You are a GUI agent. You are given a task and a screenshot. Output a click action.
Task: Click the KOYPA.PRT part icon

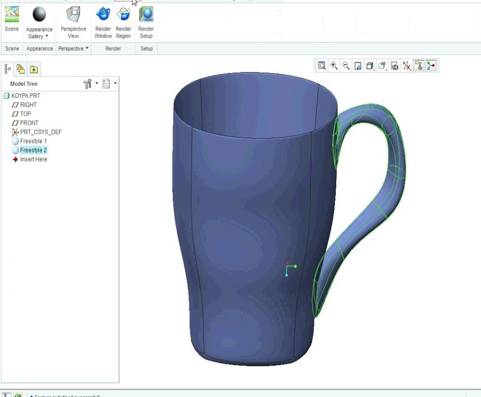[6, 96]
